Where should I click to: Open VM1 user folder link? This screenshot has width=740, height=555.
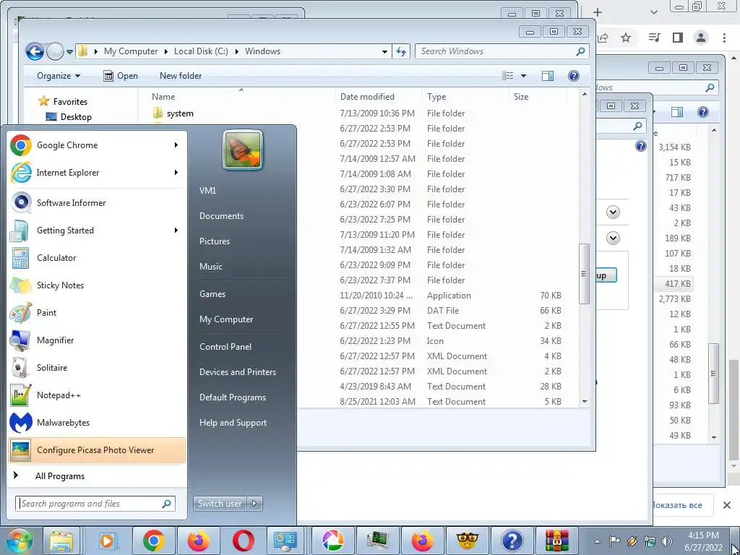pos(207,191)
